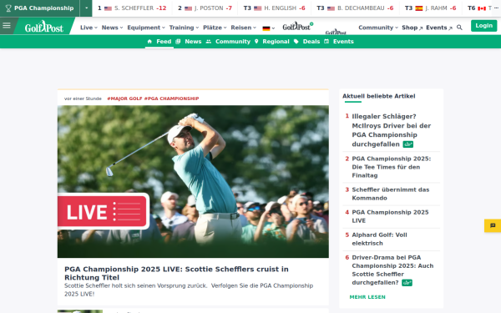501x313 pixels.
Task: Click the tag icon beside Deals
Action: [x=296, y=42]
